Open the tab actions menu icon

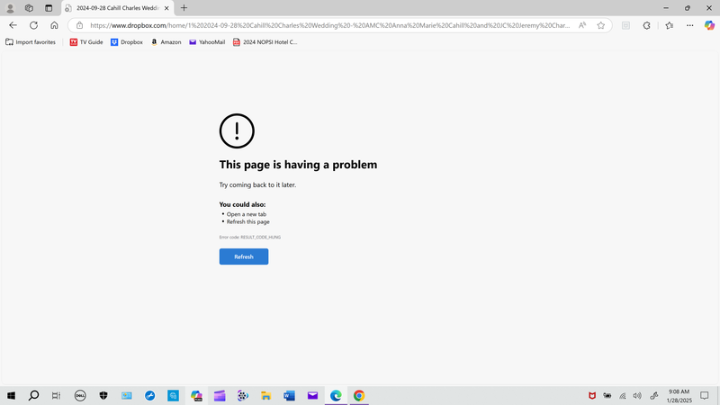tap(49, 8)
